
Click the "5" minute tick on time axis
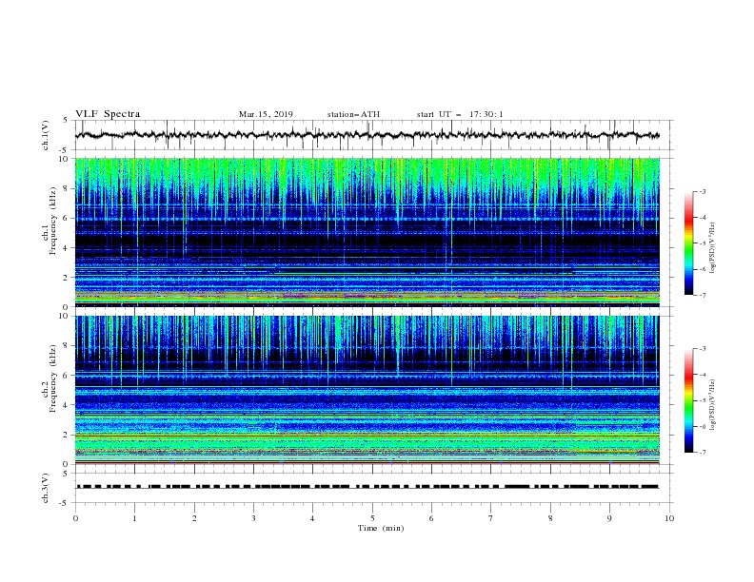click(372, 518)
